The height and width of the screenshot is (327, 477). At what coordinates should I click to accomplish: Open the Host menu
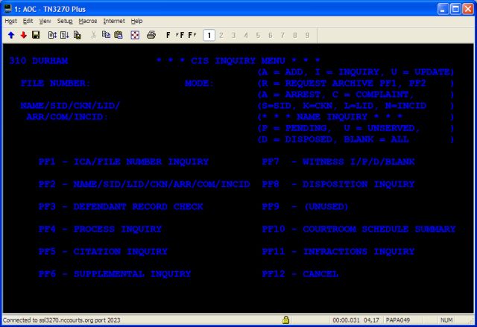[x=10, y=21]
